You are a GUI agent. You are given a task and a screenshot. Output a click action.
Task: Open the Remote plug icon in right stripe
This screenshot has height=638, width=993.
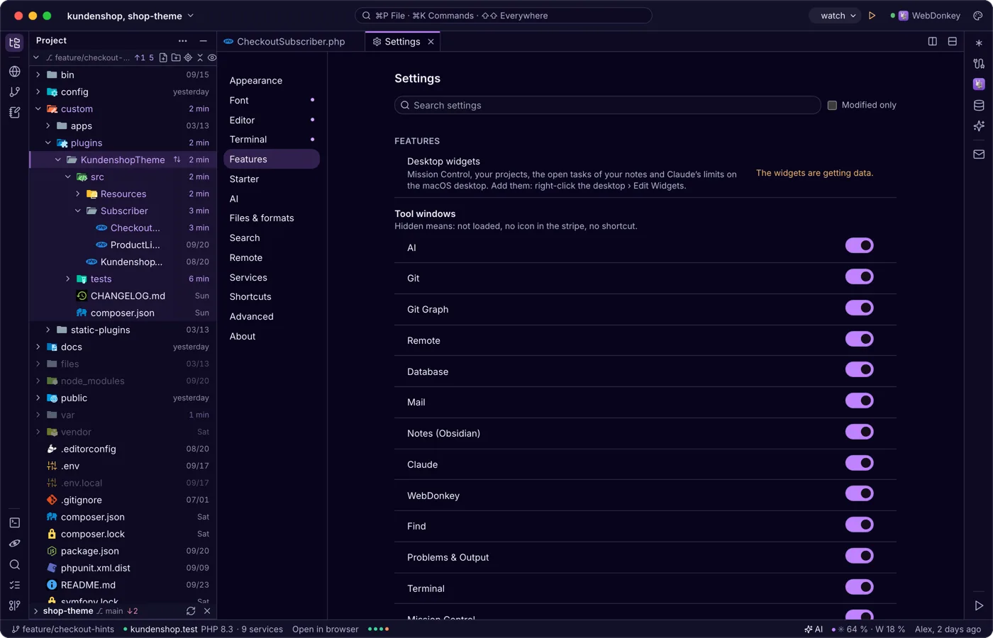point(979,64)
